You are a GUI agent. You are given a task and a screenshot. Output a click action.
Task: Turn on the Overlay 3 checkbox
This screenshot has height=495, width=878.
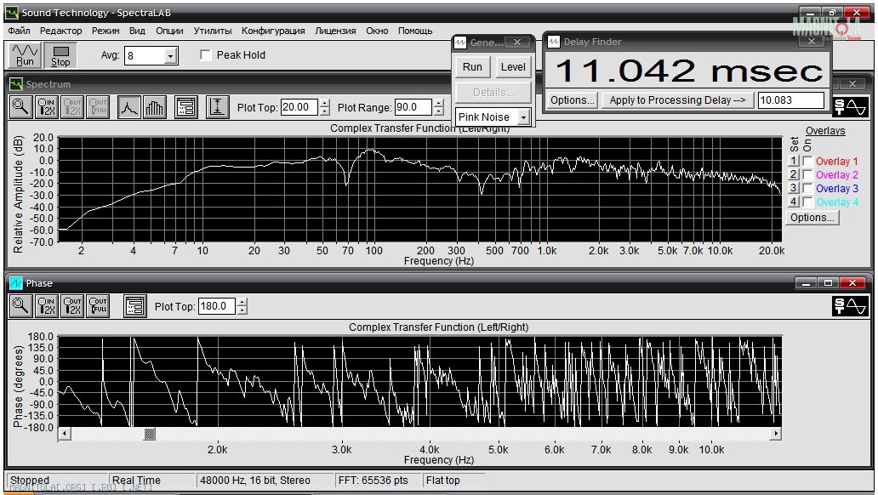(x=808, y=188)
